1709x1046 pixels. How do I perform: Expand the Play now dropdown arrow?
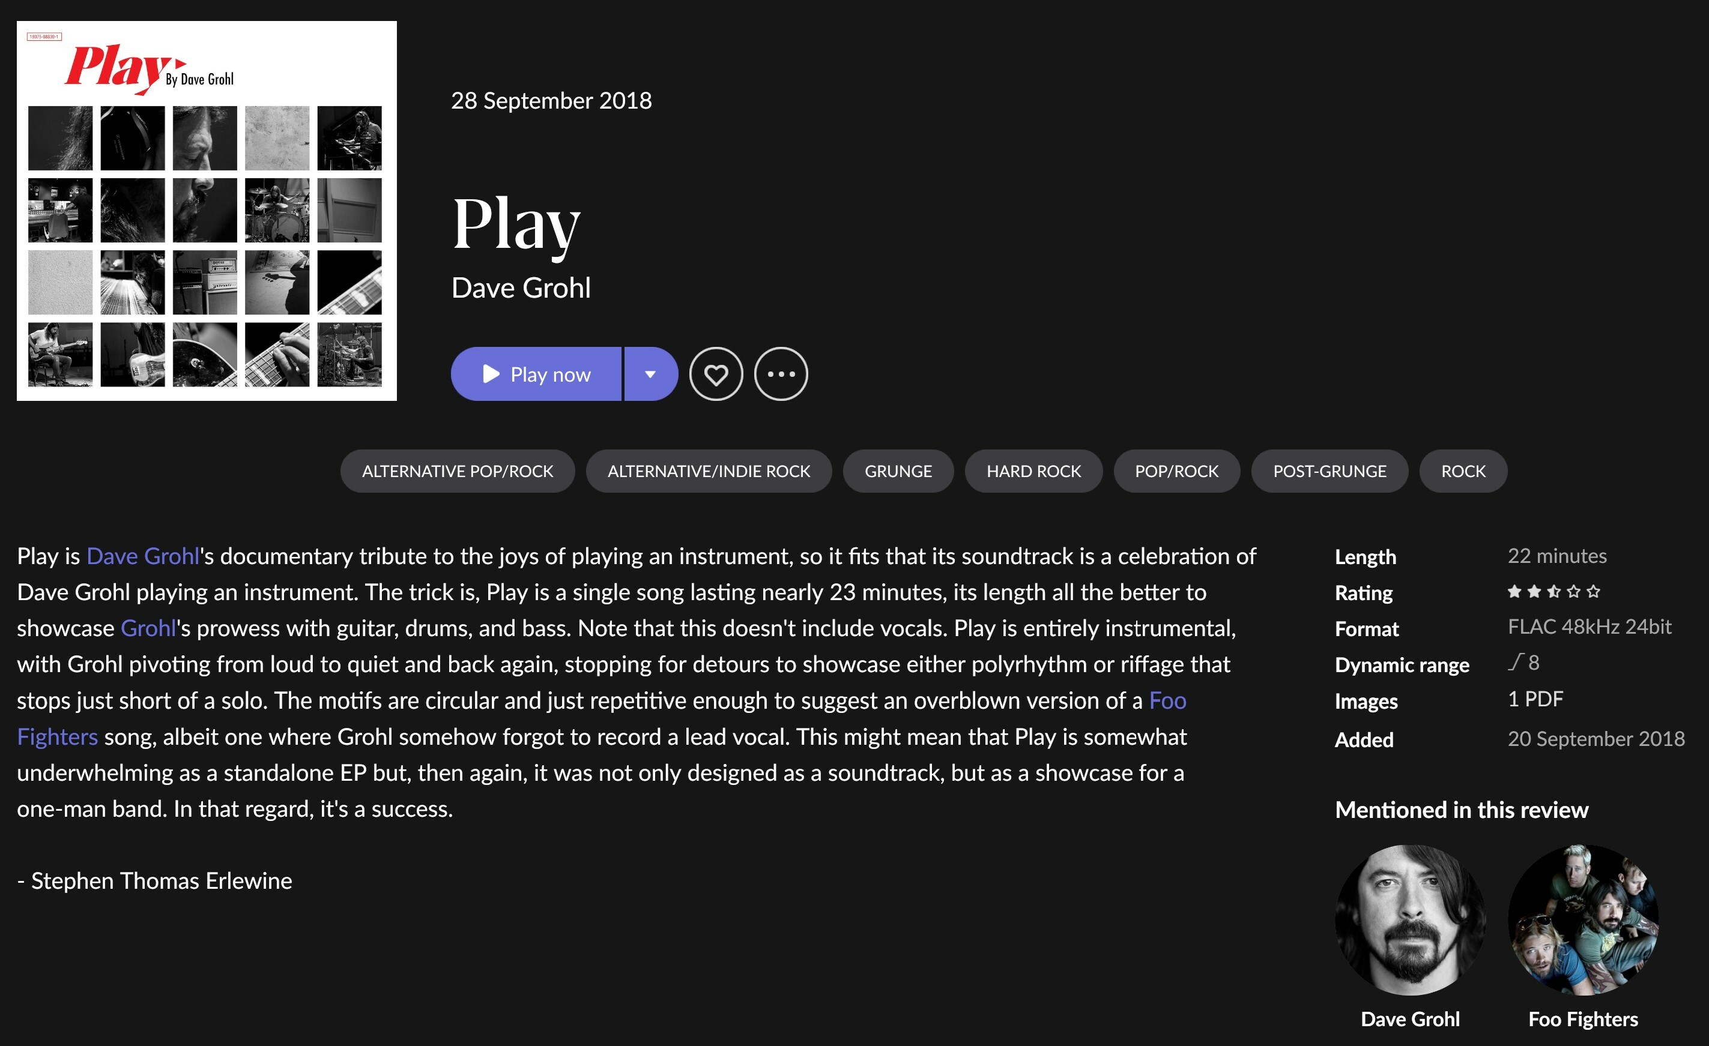click(x=650, y=374)
